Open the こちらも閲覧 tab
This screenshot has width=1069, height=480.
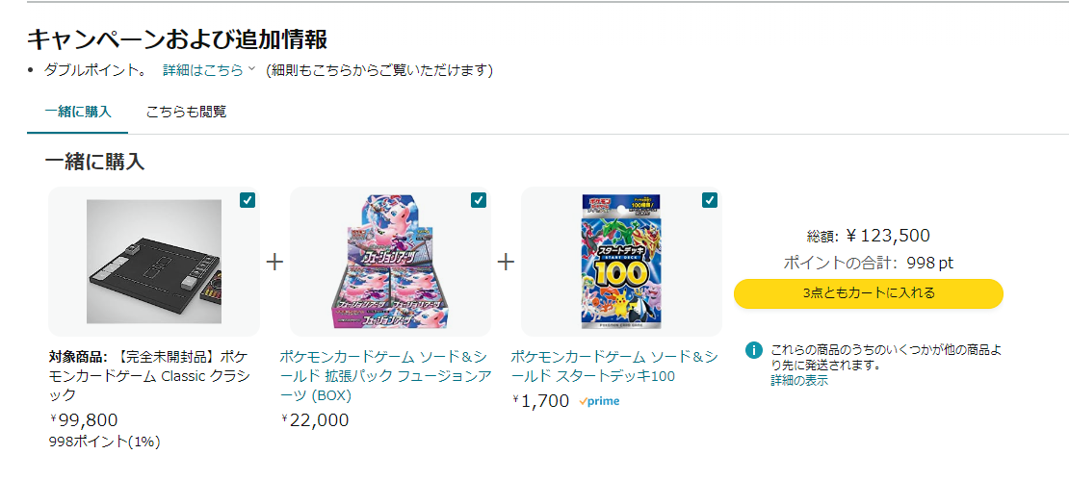coord(187,112)
